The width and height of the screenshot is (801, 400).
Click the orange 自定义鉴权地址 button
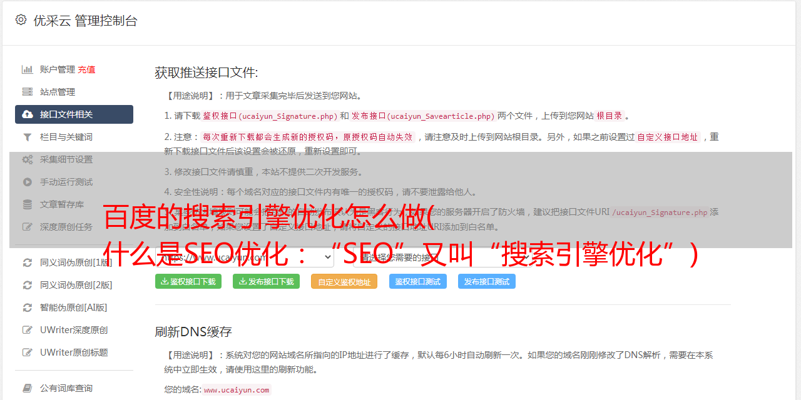tap(344, 281)
